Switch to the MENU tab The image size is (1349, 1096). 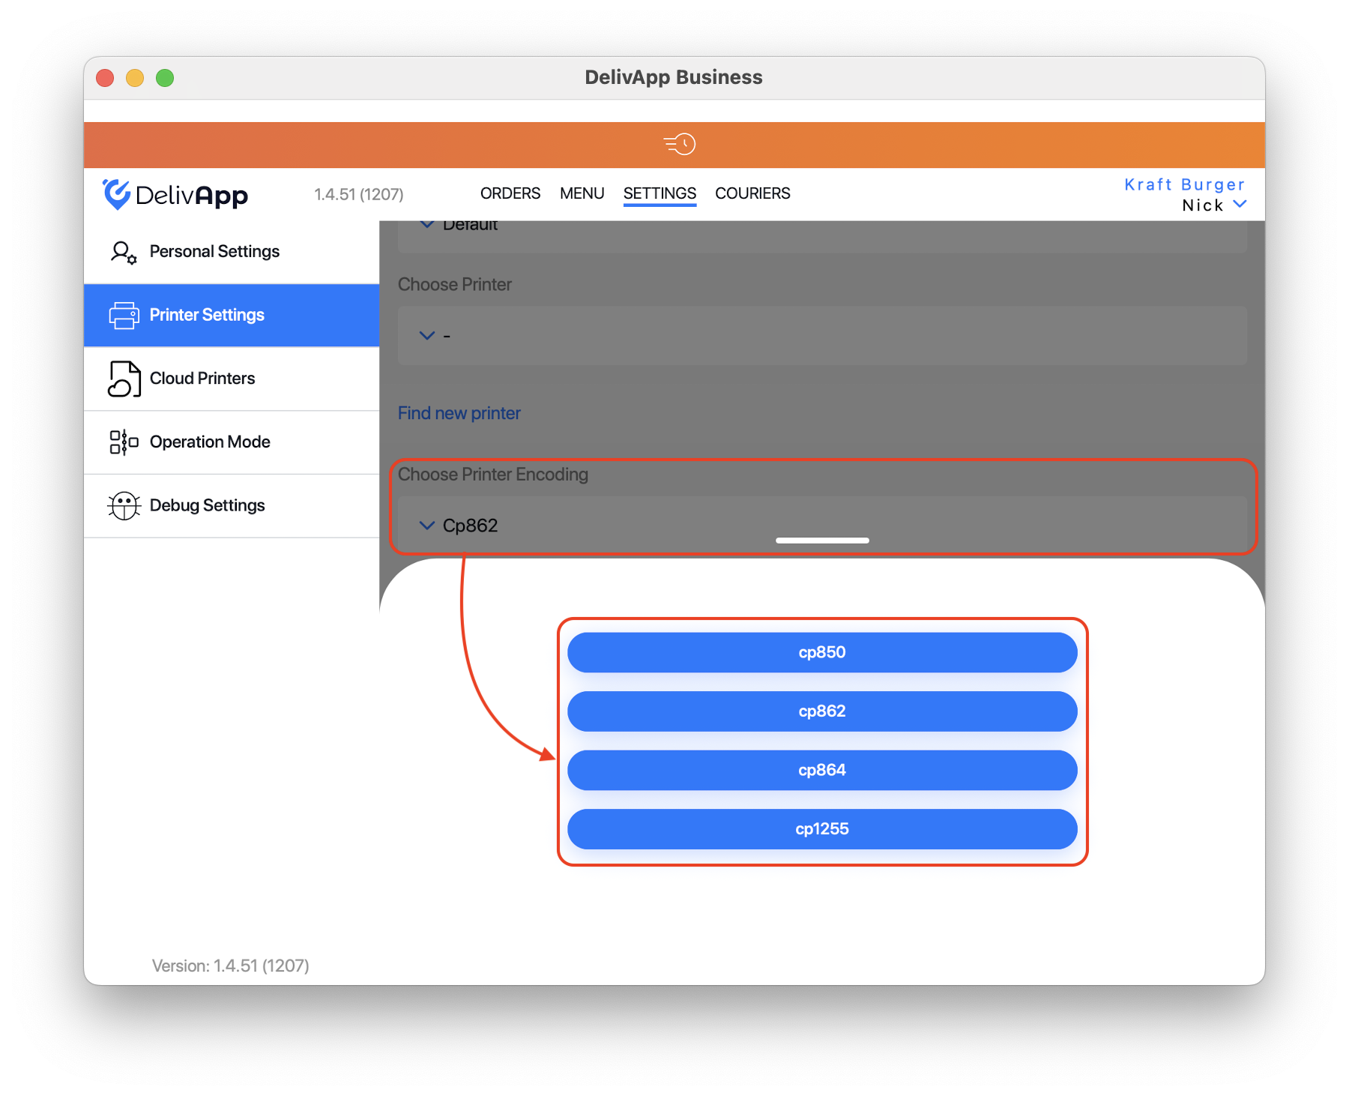point(582,193)
